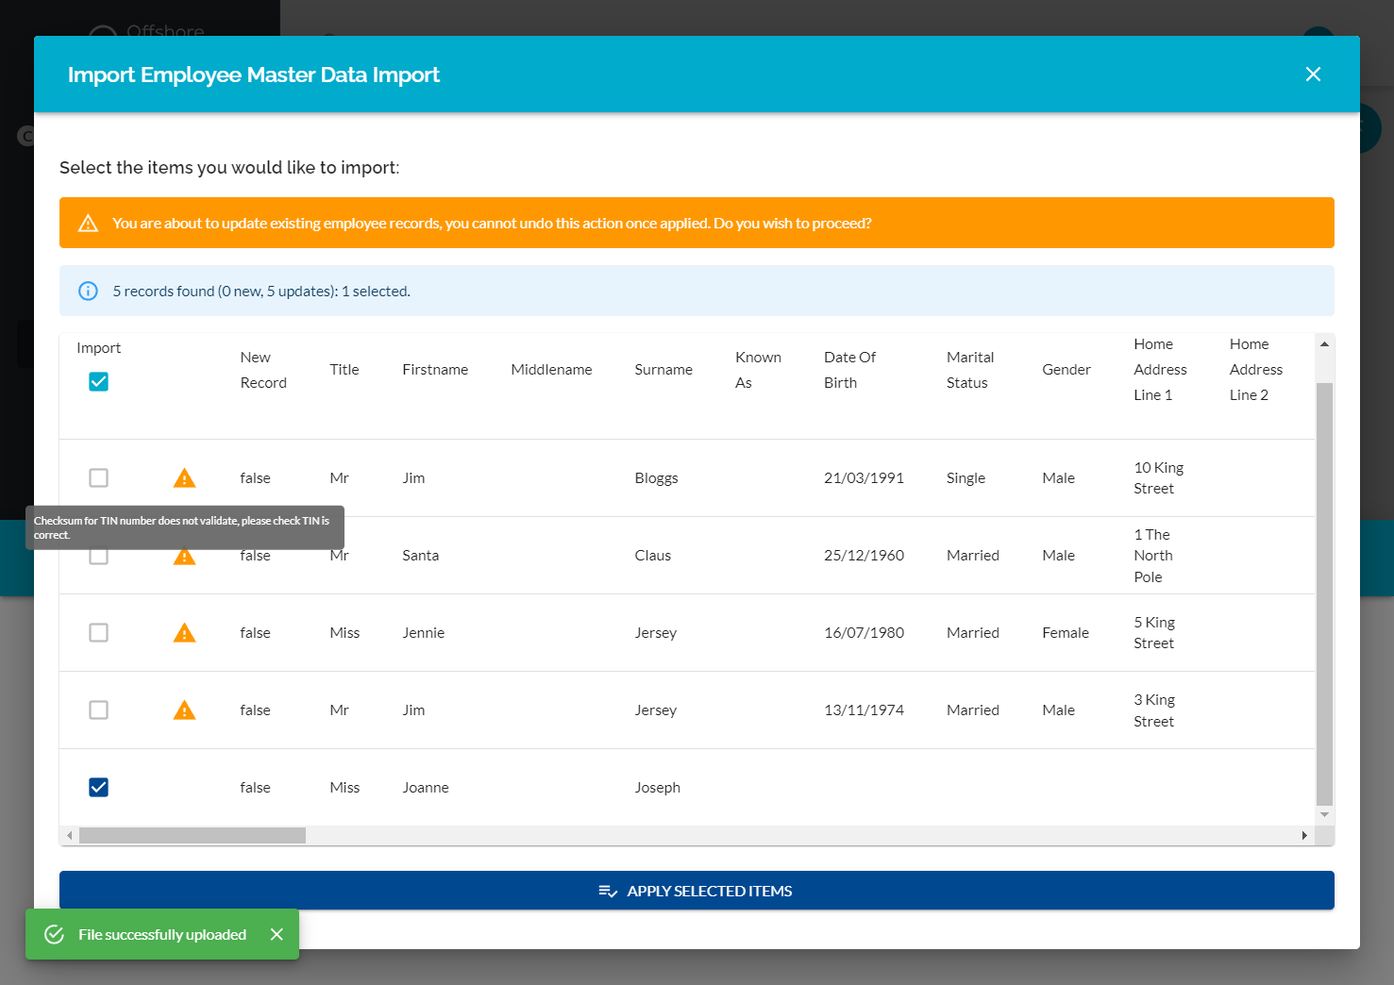Viewport: 1394px width, 985px height.
Task: Uncheck the import box for Joanne Joseph
Action: [x=98, y=787]
